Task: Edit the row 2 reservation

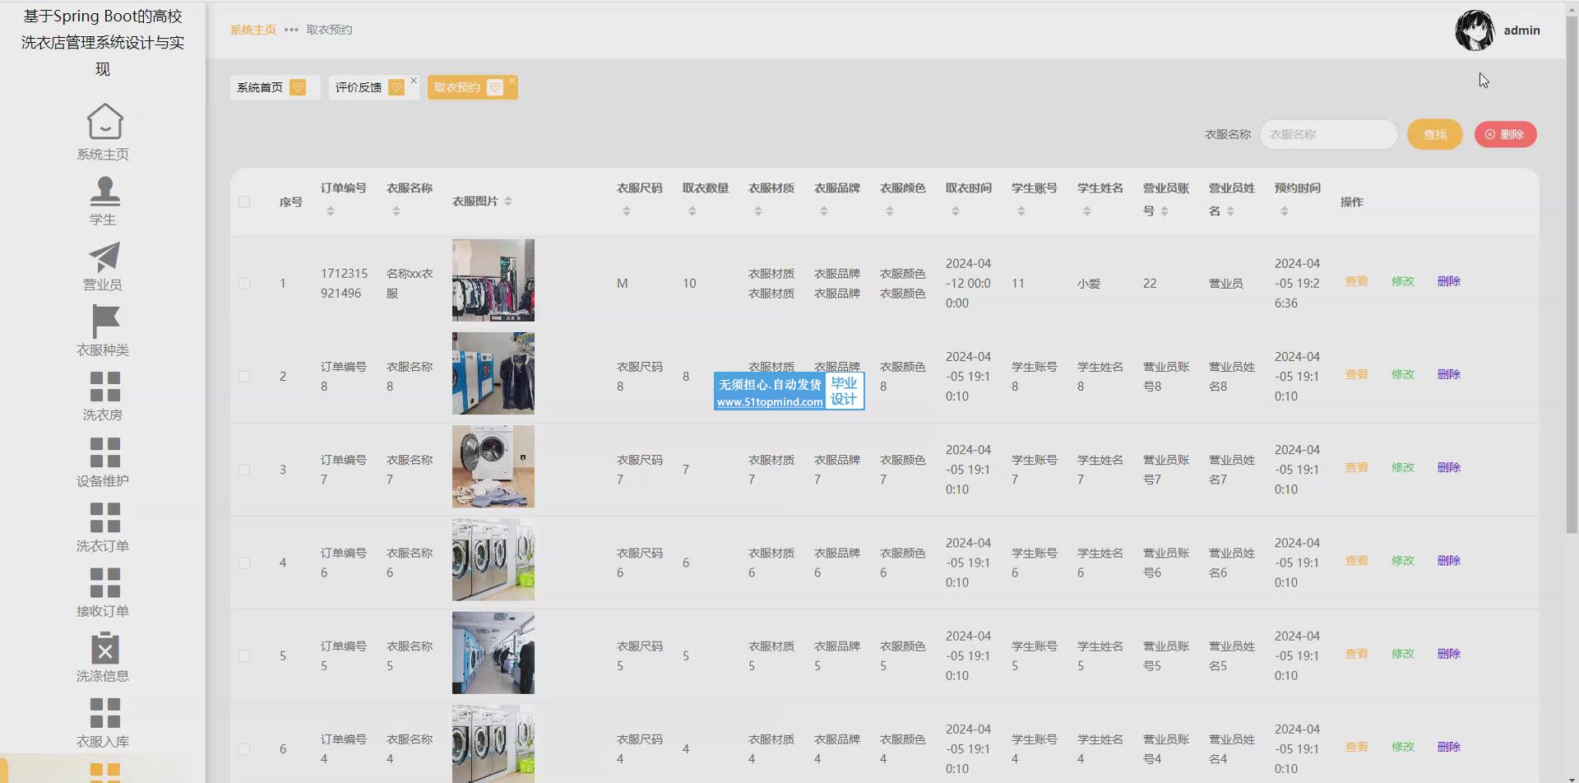Action: tap(1402, 374)
